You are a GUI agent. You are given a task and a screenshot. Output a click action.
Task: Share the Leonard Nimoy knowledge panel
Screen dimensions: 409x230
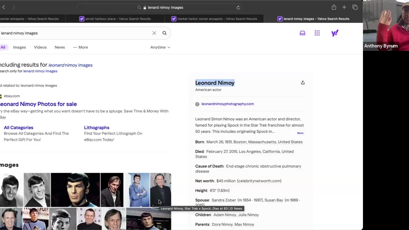(303, 82)
